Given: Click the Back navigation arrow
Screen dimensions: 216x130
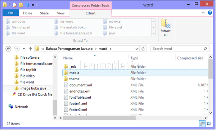Looking at the screenshot, I should 8,49.
